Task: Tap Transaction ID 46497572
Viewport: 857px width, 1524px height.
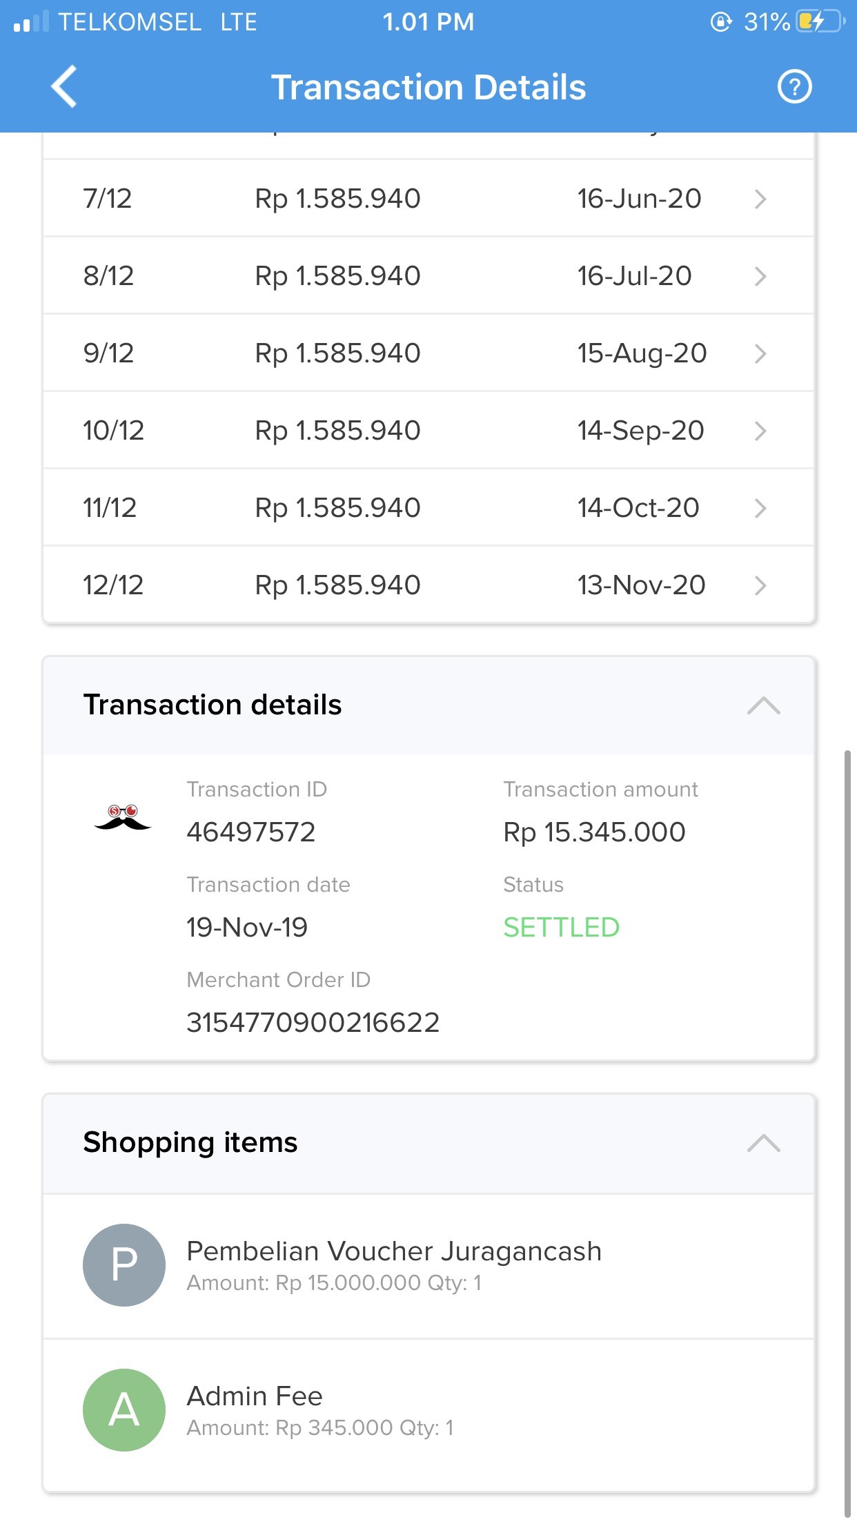Action: [250, 832]
